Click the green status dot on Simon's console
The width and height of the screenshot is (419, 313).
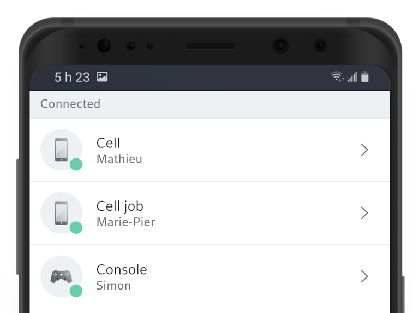click(76, 291)
